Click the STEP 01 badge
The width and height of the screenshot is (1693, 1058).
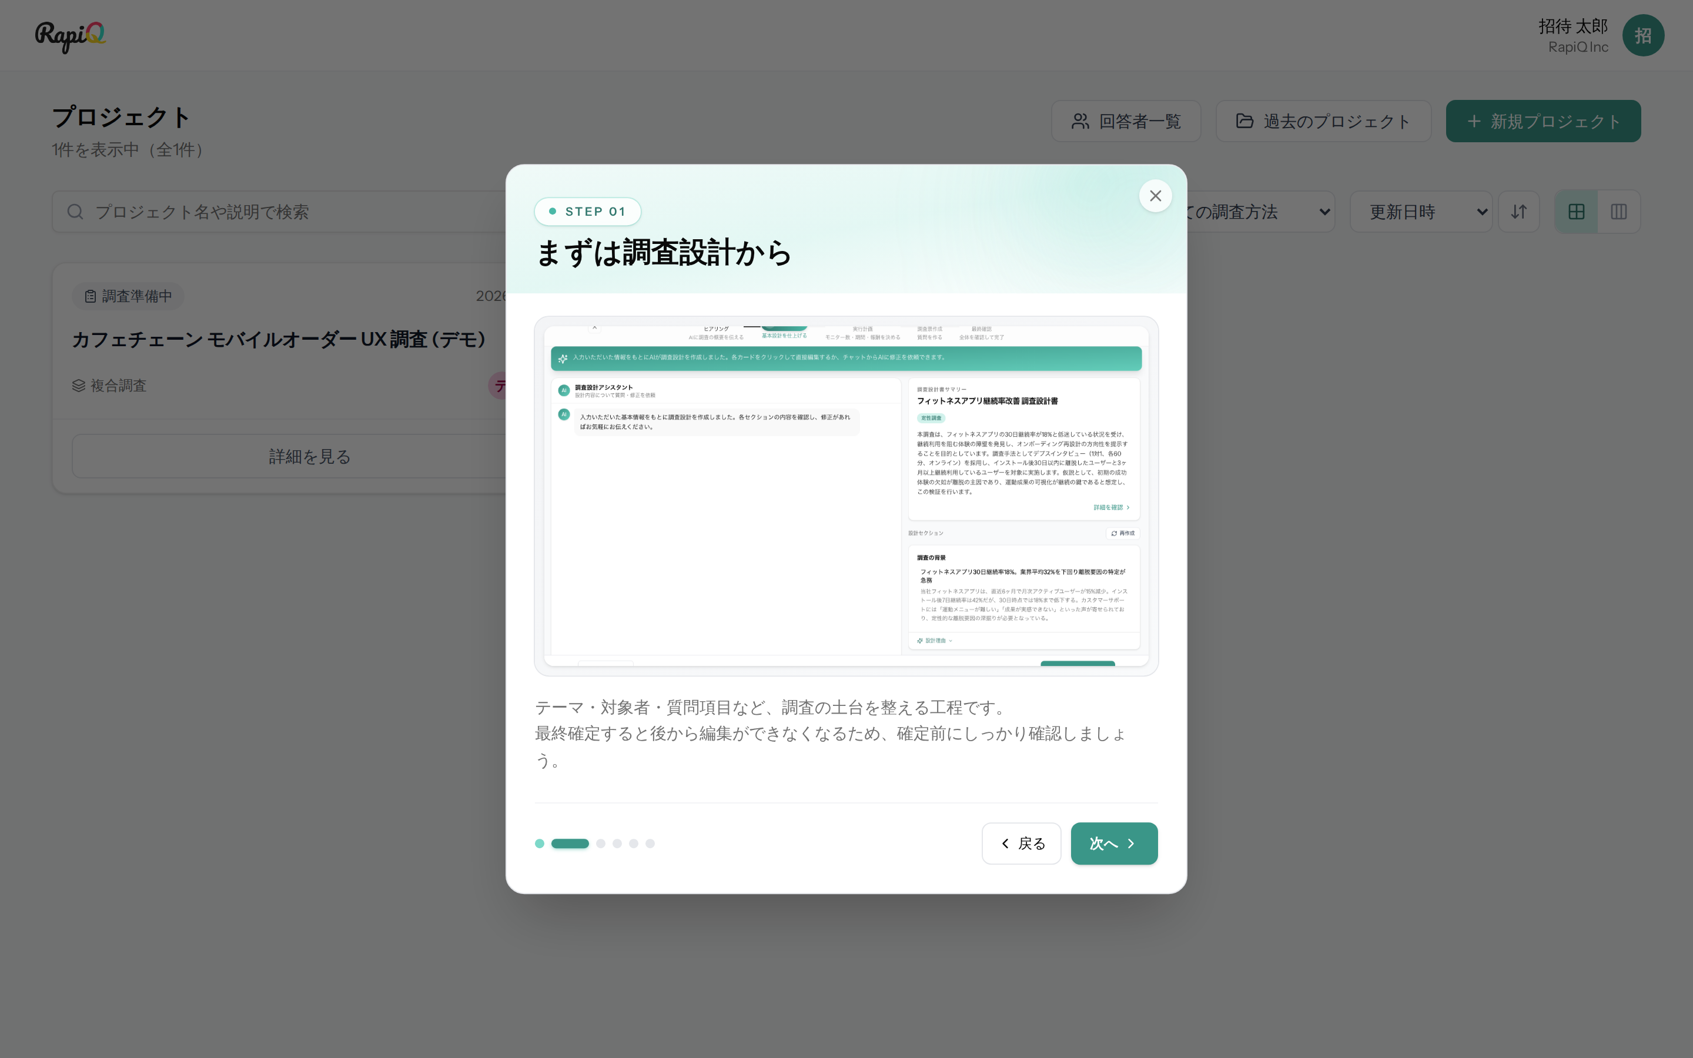[588, 212]
